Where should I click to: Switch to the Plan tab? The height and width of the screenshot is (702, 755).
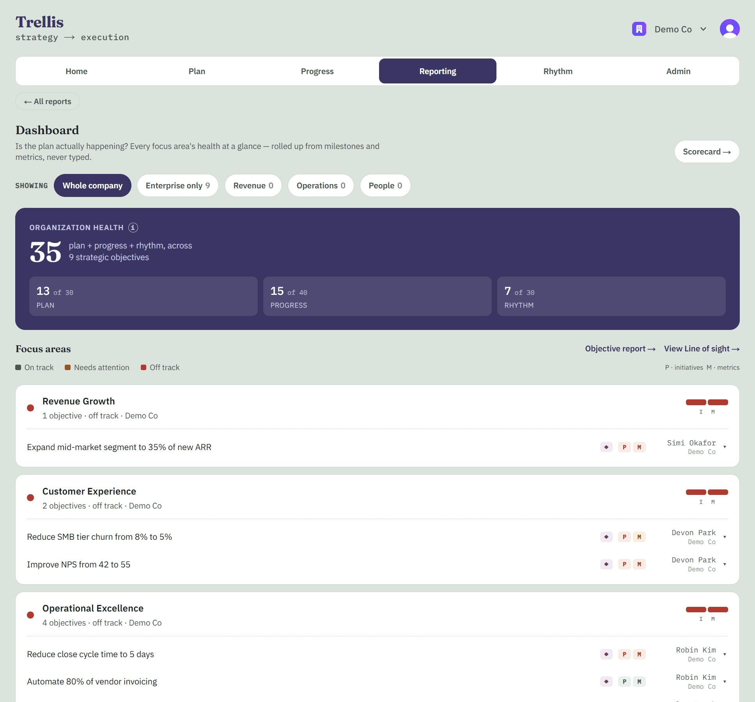tap(197, 71)
